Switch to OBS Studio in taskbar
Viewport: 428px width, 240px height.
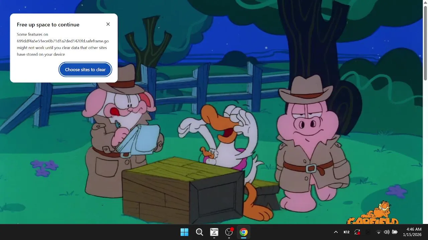click(229, 232)
